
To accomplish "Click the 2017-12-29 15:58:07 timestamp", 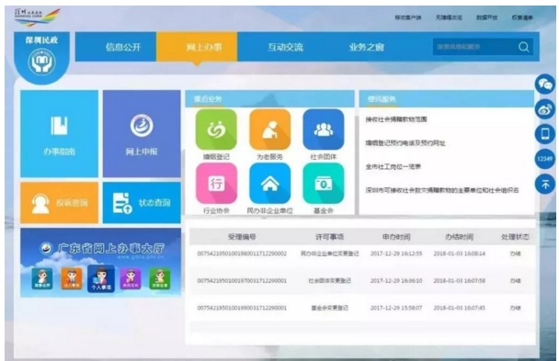I will [396, 308].
